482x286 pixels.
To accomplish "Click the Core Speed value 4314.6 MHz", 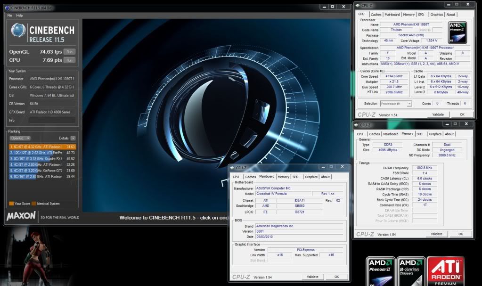I will (394, 76).
